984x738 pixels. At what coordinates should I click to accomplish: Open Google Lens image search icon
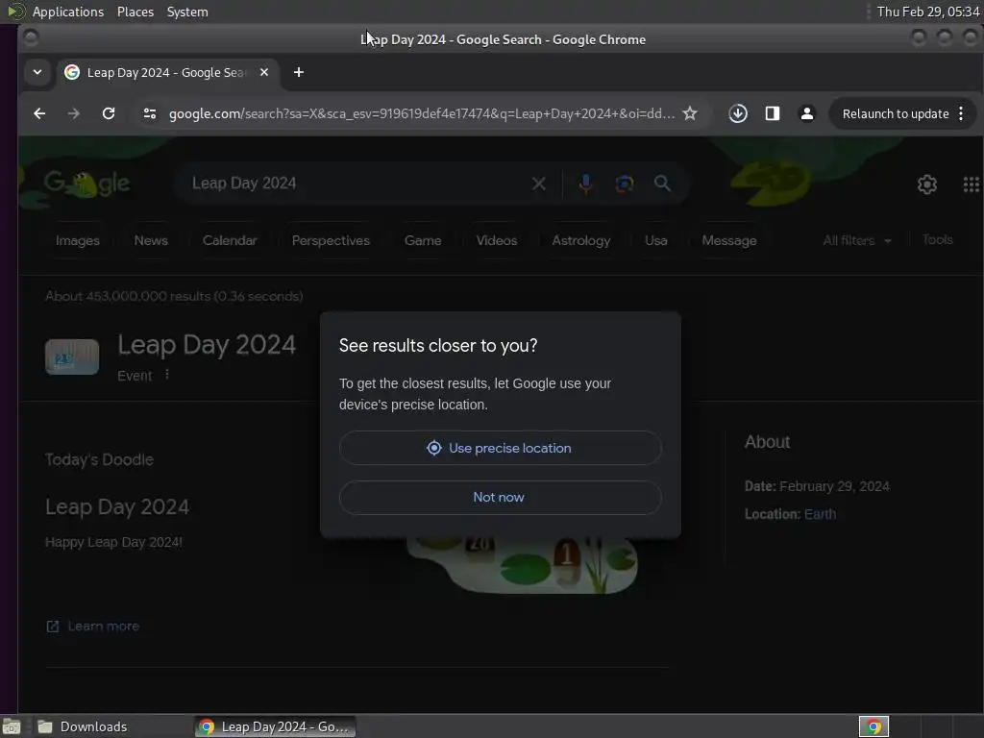(x=624, y=184)
